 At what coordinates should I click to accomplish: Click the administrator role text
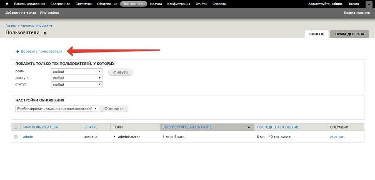[x=129, y=137]
